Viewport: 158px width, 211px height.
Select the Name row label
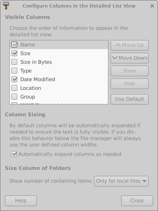27,45
